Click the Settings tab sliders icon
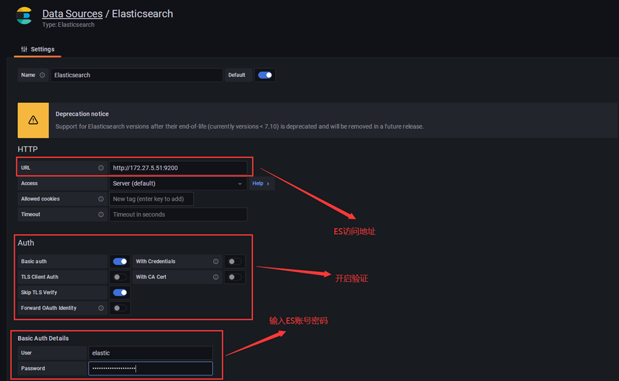 click(24, 50)
